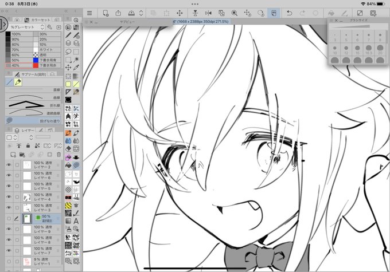
Task: Choose brush size 10
Action: pos(335,50)
